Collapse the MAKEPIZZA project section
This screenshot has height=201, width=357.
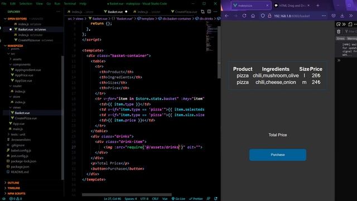15,46
